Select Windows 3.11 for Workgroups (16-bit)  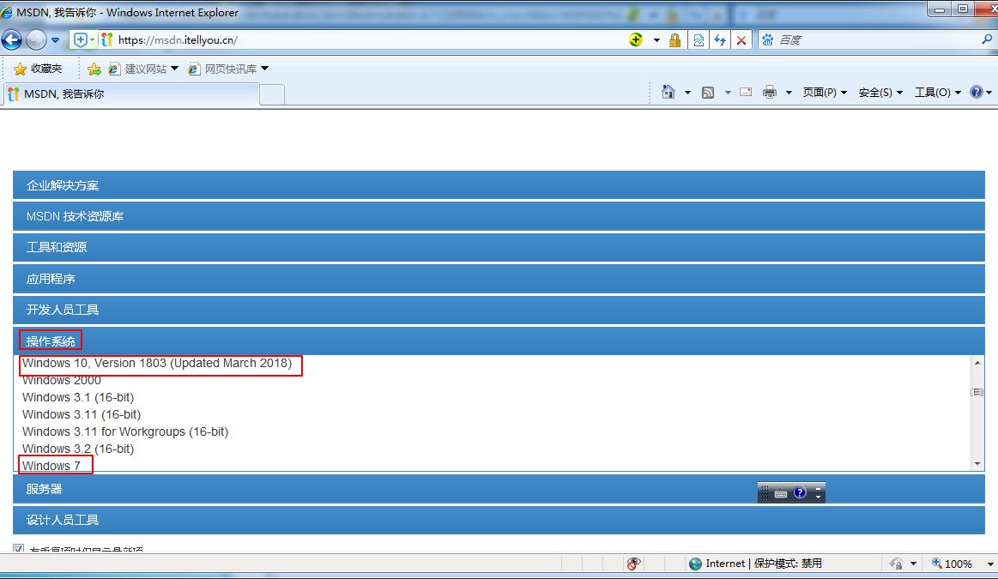pos(124,432)
